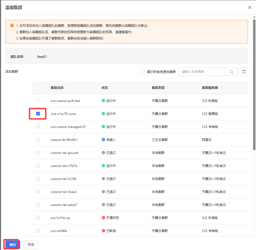Click cluster name cce-sm04fa
Image resolution: width=256 pixels, height=250 pixels.
[x=59, y=231]
